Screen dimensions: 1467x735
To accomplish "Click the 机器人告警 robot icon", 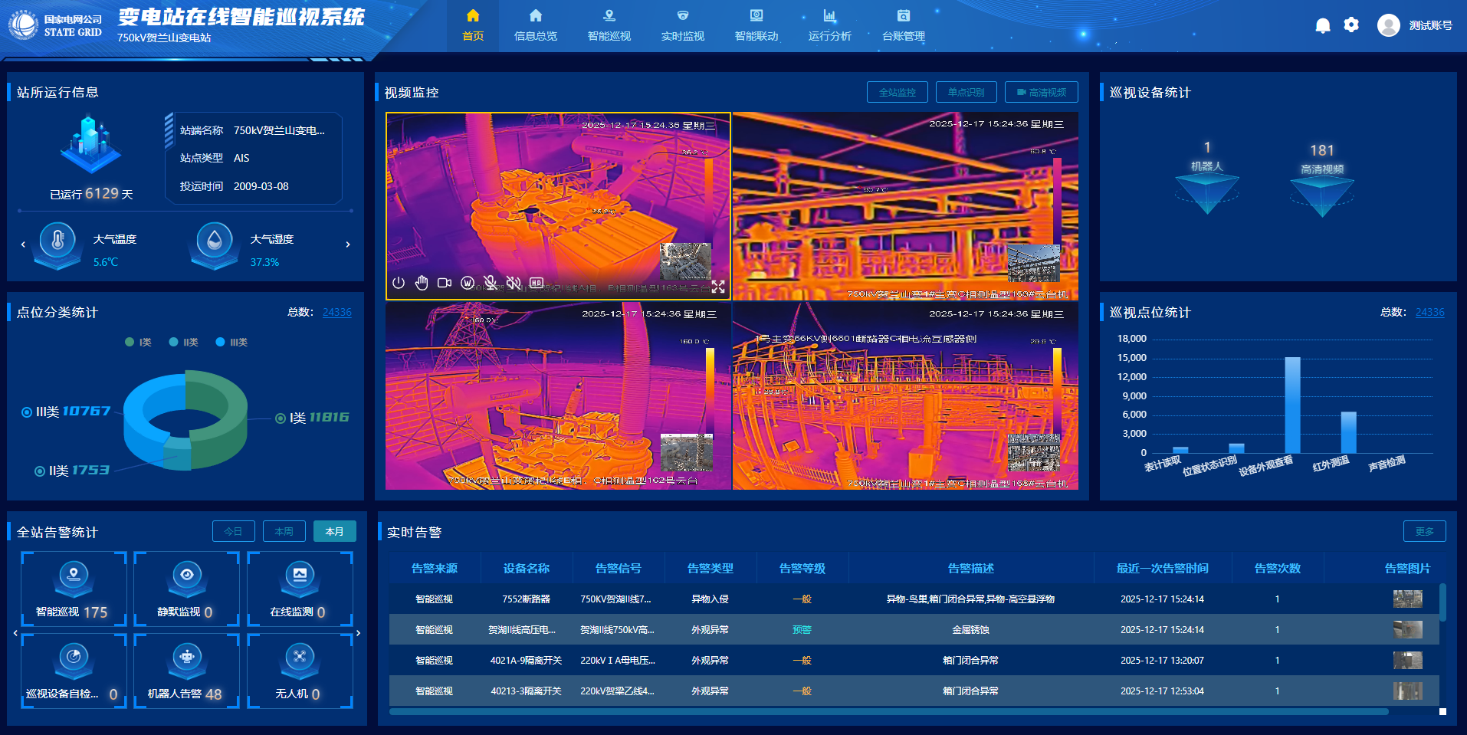I will click(x=187, y=658).
